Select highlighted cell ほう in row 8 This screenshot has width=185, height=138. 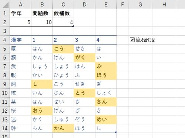point(106,75)
